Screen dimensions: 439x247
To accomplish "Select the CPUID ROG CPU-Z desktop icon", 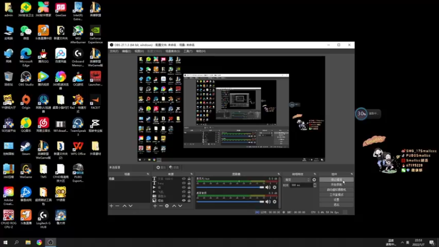I will coord(8,219).
